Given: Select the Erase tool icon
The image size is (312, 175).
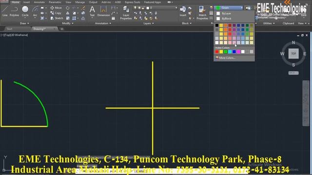Looking at the screenshot, I should 83,8.
